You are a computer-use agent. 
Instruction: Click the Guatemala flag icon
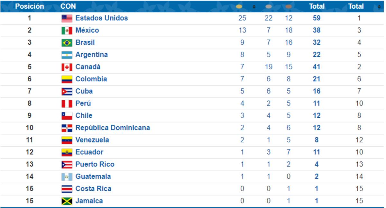coord(67,177)
